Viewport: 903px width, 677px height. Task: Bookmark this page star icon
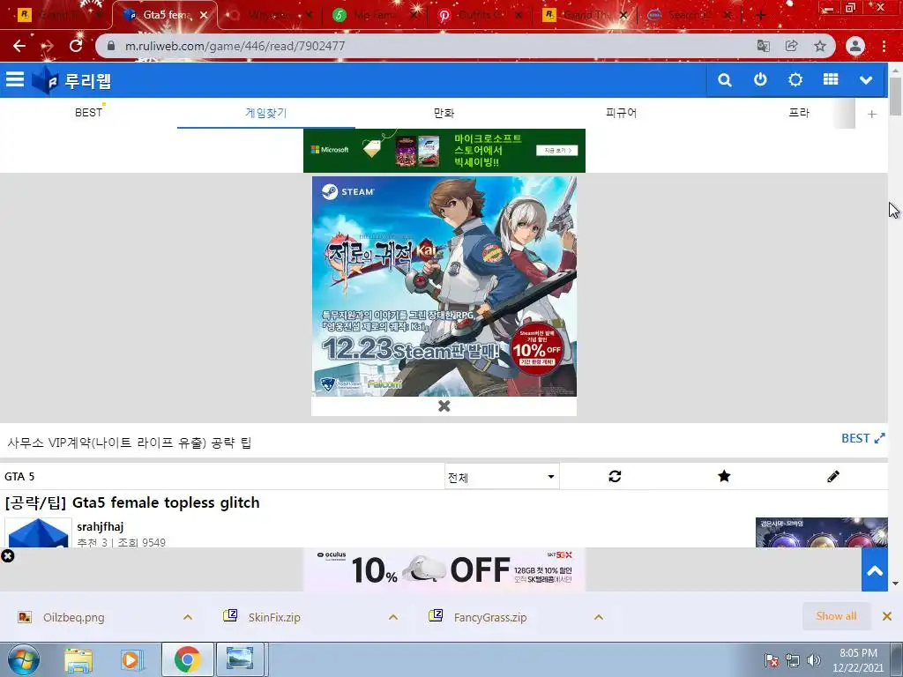coord(819,46)
